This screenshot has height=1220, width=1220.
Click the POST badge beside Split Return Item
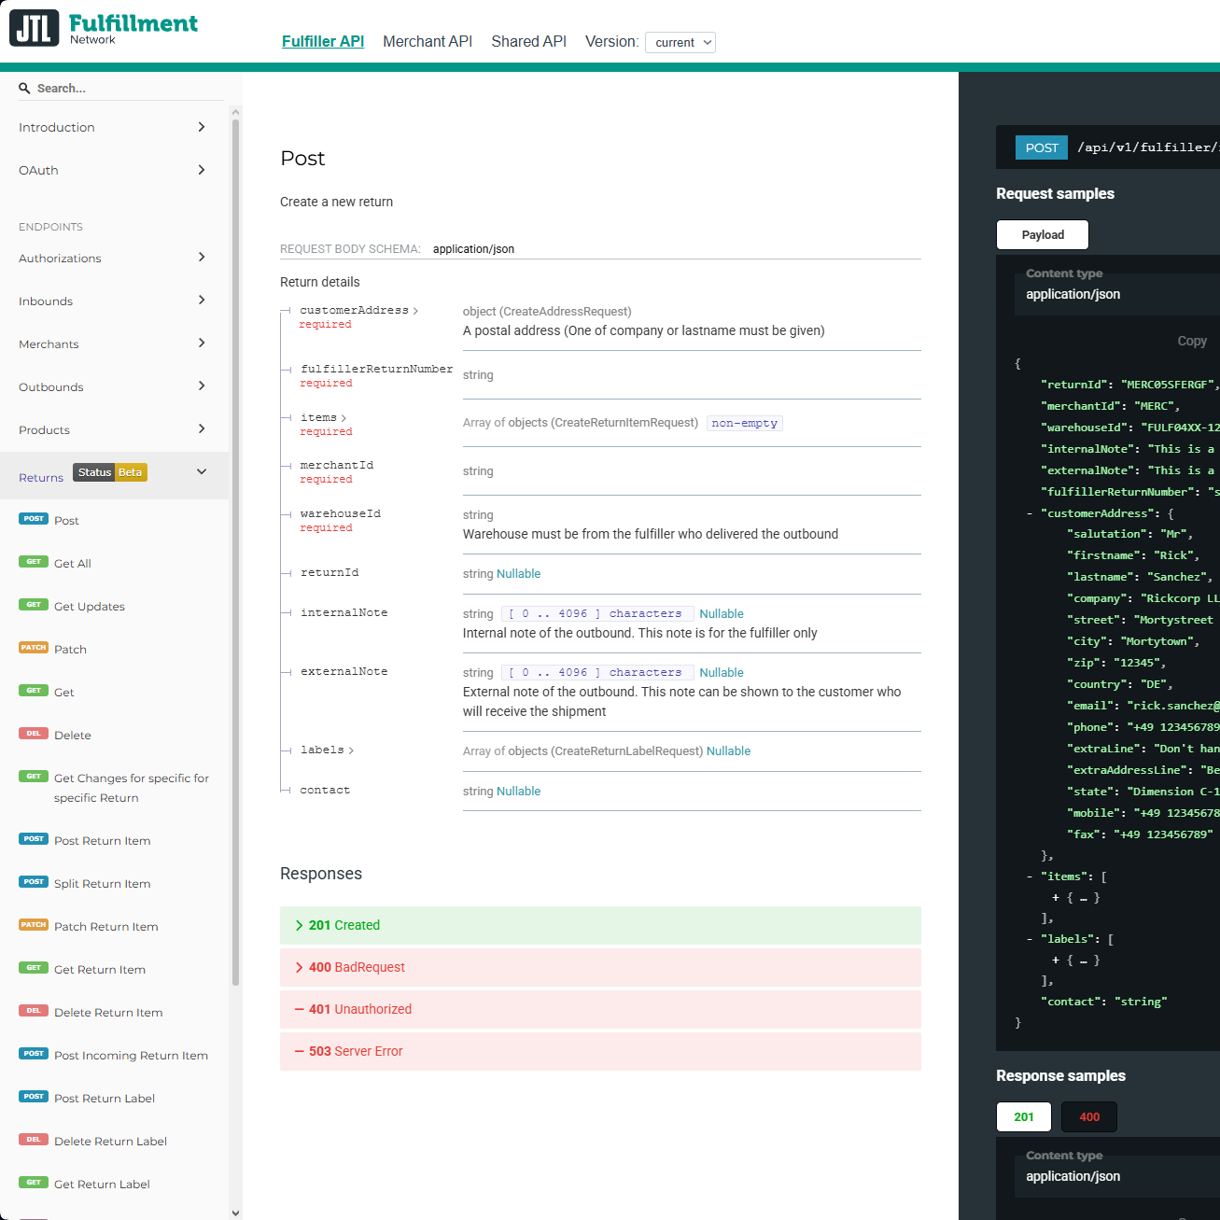[x=34, y=882]
